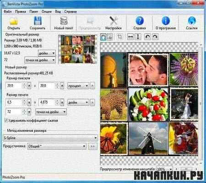Toggle Удерживать коэффициент сжатия checkbox
This screenshot has width=206, height=183.
(x=6, y=120)
